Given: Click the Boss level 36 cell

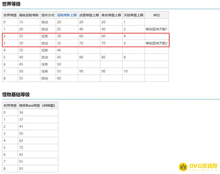Looking at the screenshot, I should pyautogui.click(x=38, y=112).
